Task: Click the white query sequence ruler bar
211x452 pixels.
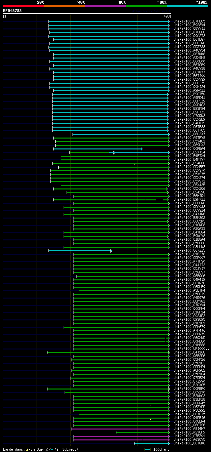Action: (x=87, y=14)
